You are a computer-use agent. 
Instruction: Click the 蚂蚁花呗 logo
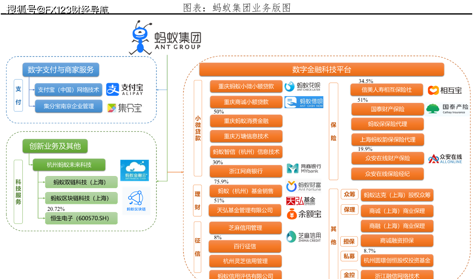click(303, 86)
